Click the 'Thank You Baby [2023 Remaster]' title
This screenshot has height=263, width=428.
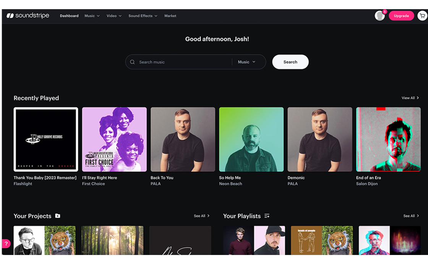pos(45,178)
